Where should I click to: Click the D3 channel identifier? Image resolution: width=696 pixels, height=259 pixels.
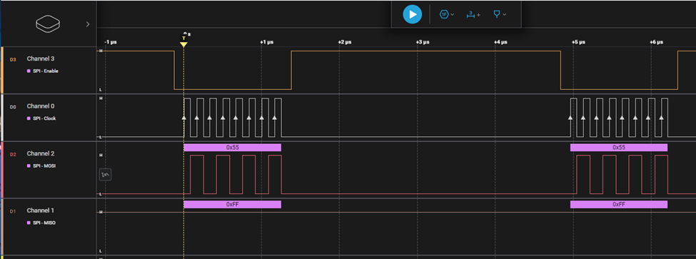coord(13,59)
